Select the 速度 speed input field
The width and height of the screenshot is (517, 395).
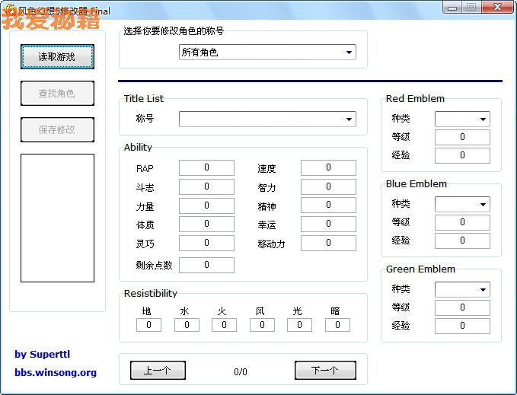point(328,168)
